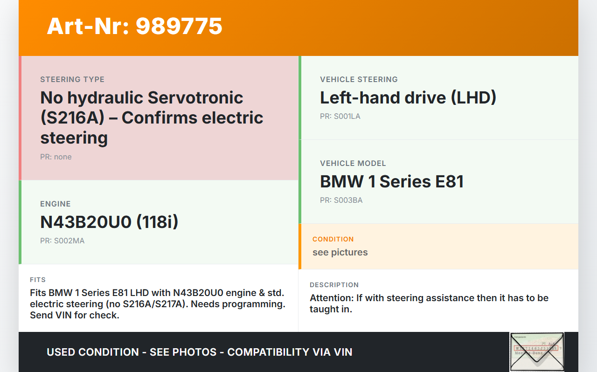Click the Engine section label
The height and width of the screenshot is (372, 597).
pos(55,204)
